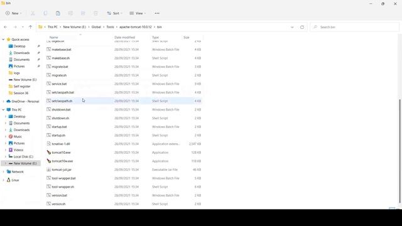Expand Local Disk (C:) tree node
This screenshot has height=226, width=402.
coord(6,156)
